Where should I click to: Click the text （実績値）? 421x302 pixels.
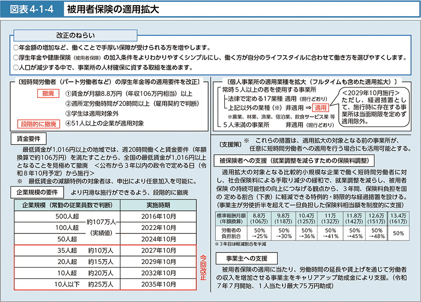101,233
